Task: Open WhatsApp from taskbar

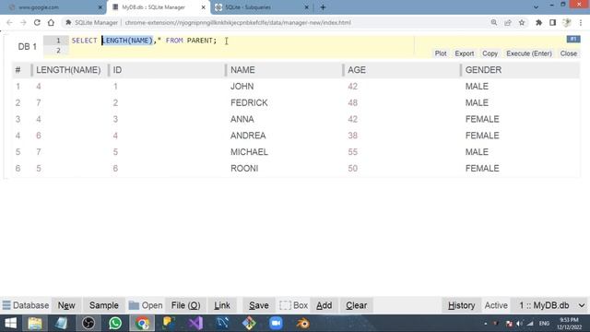Action: tap(115, 323)
